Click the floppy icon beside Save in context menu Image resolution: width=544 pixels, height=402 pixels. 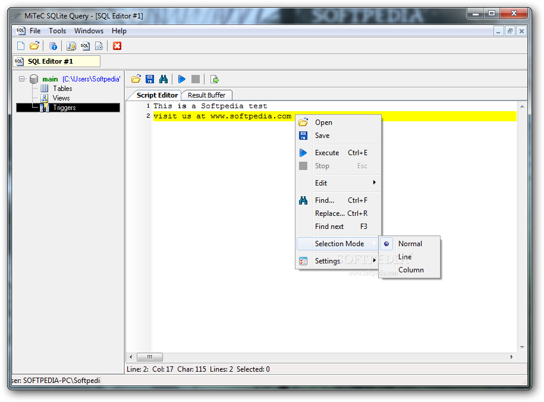coord(303,136)
